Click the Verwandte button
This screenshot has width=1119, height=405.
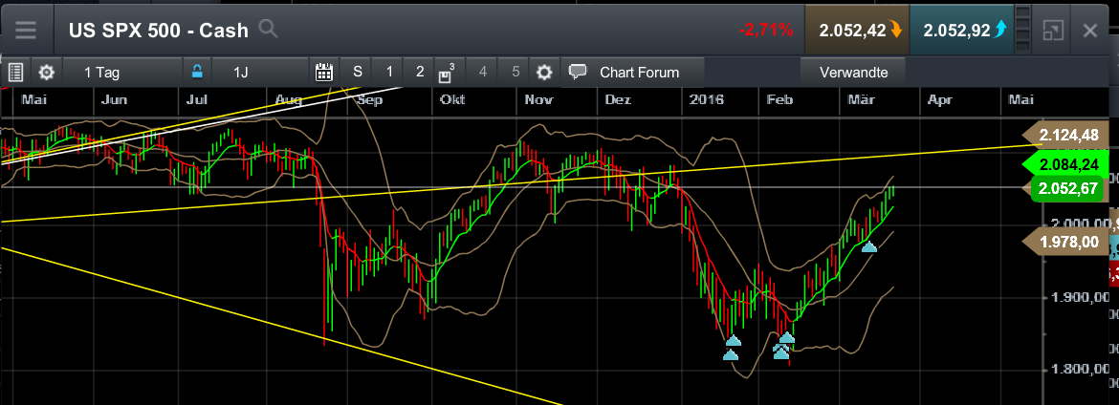click(x=853, y=72)
